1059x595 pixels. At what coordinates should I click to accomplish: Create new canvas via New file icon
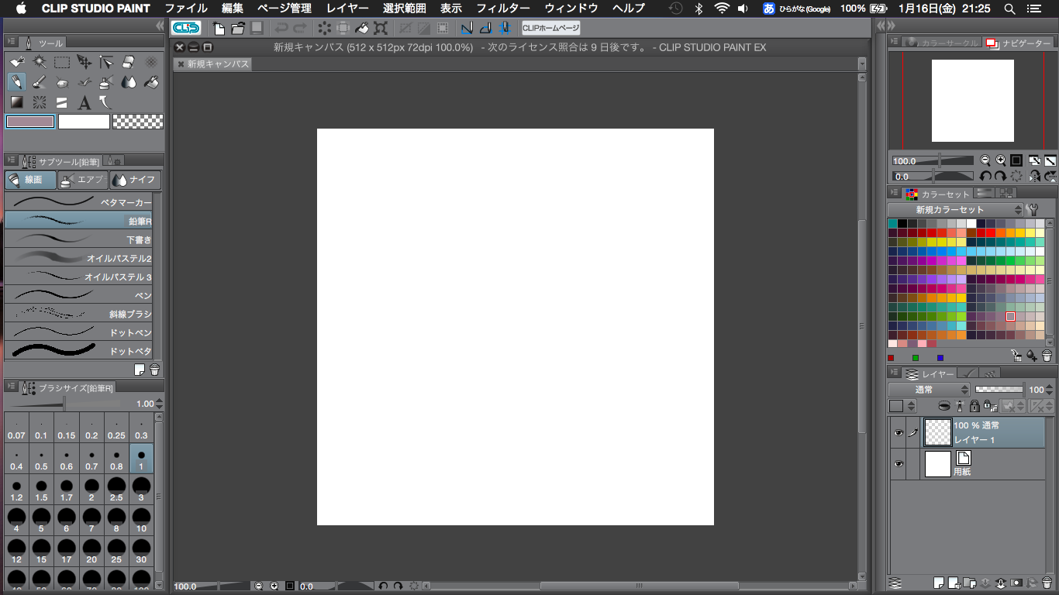[x=219, y=29]
